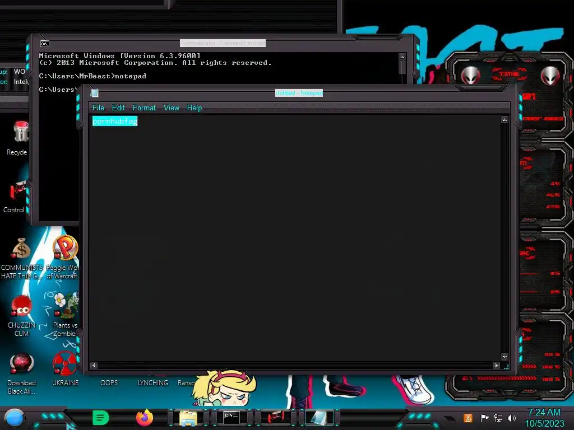The image size is (574, 430).
Task: Open the File menu in Notepad
Action: click(98, 108)
